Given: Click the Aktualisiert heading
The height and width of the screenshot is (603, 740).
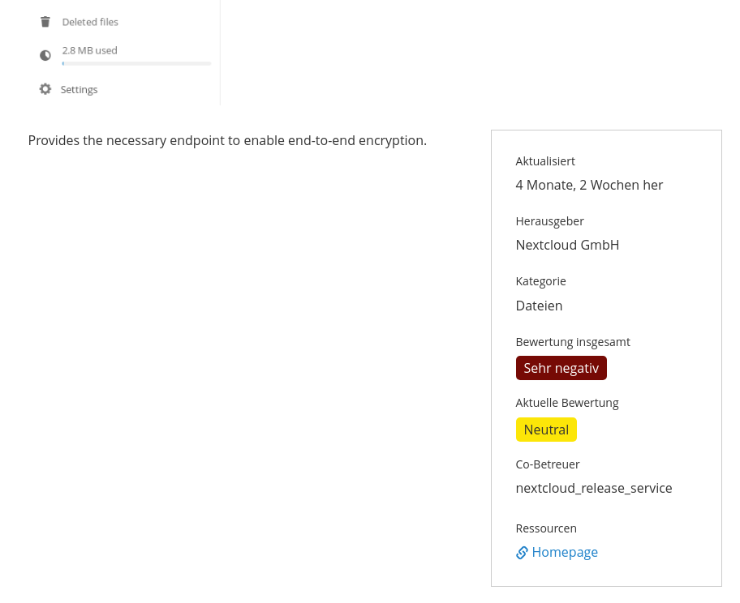Looking at the screenshot, I should point(545,161).
